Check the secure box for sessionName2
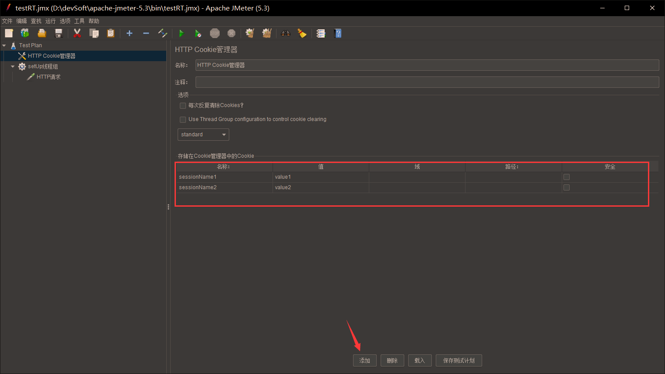Image resolution: width=665 pixels, height=374 pixels. [567, 187]
